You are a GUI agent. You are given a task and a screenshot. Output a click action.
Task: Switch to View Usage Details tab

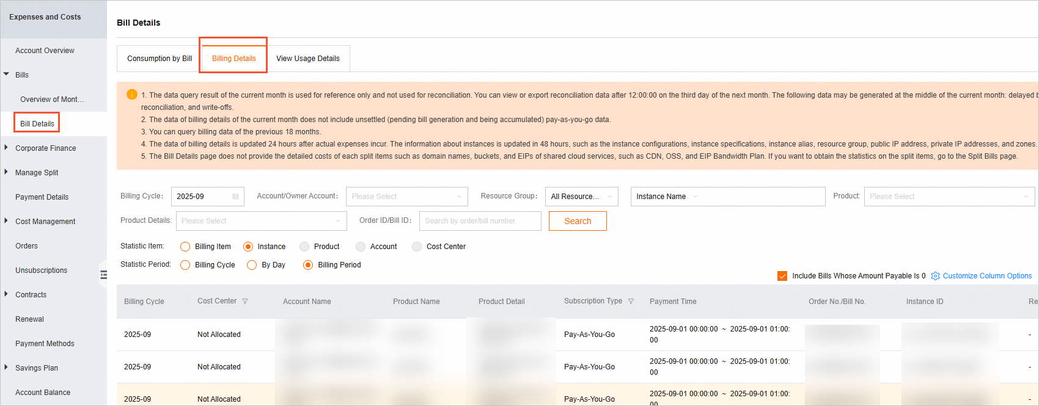pos(308,59)
